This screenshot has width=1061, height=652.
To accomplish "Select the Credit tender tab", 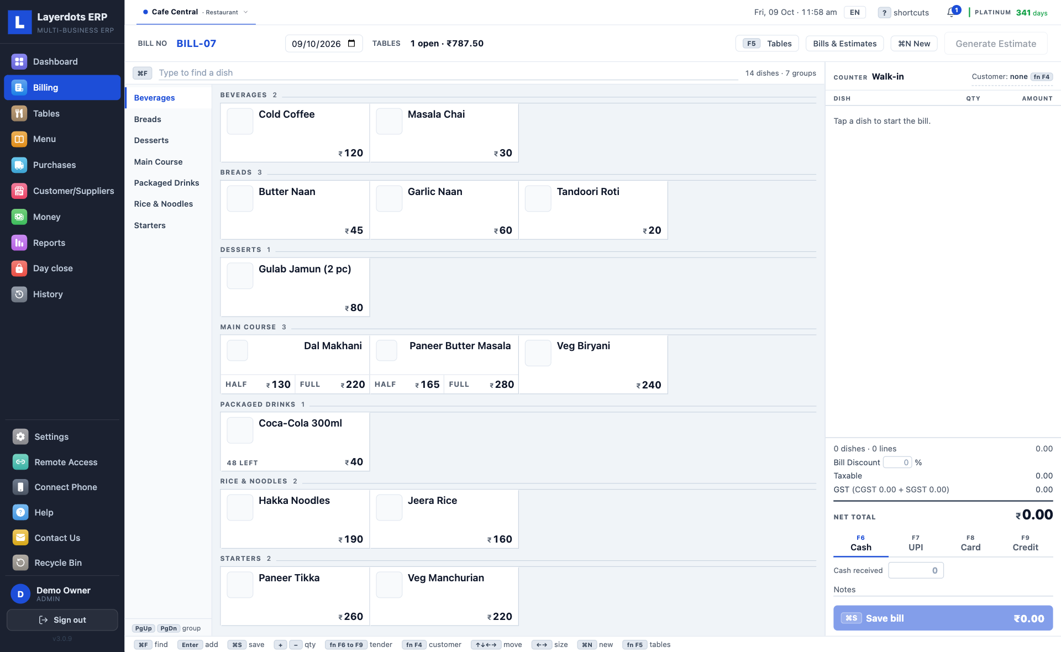I will 1025,543.
